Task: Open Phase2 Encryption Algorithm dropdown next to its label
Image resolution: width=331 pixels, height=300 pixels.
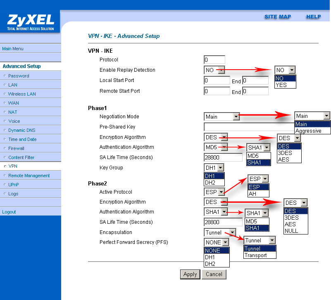Action: click(x=216, y=202)
